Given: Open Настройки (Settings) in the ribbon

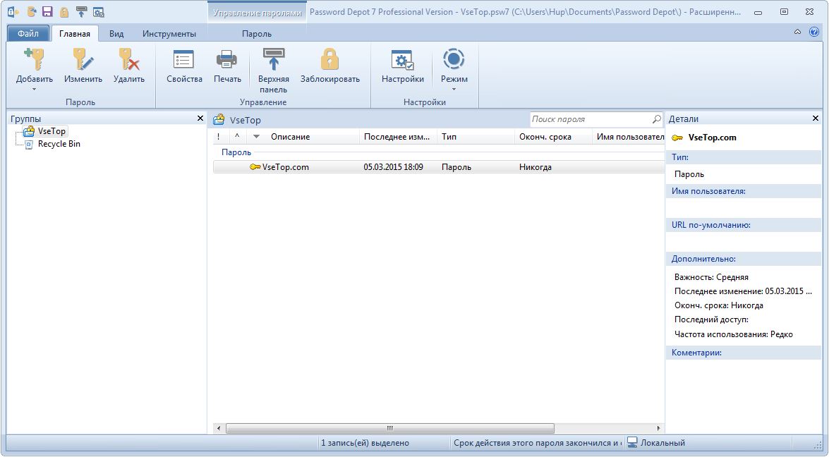Looking at the screenshot, I should tap(403, 66).
